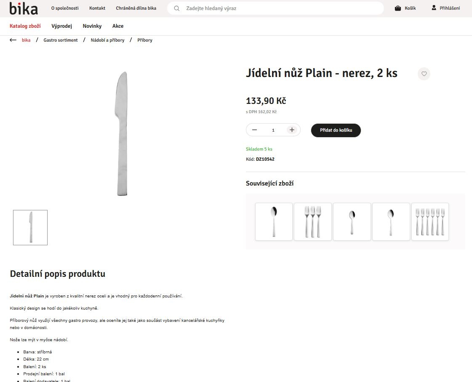Navigate to Gastro sortiment breadcrumb

[61, 40]
